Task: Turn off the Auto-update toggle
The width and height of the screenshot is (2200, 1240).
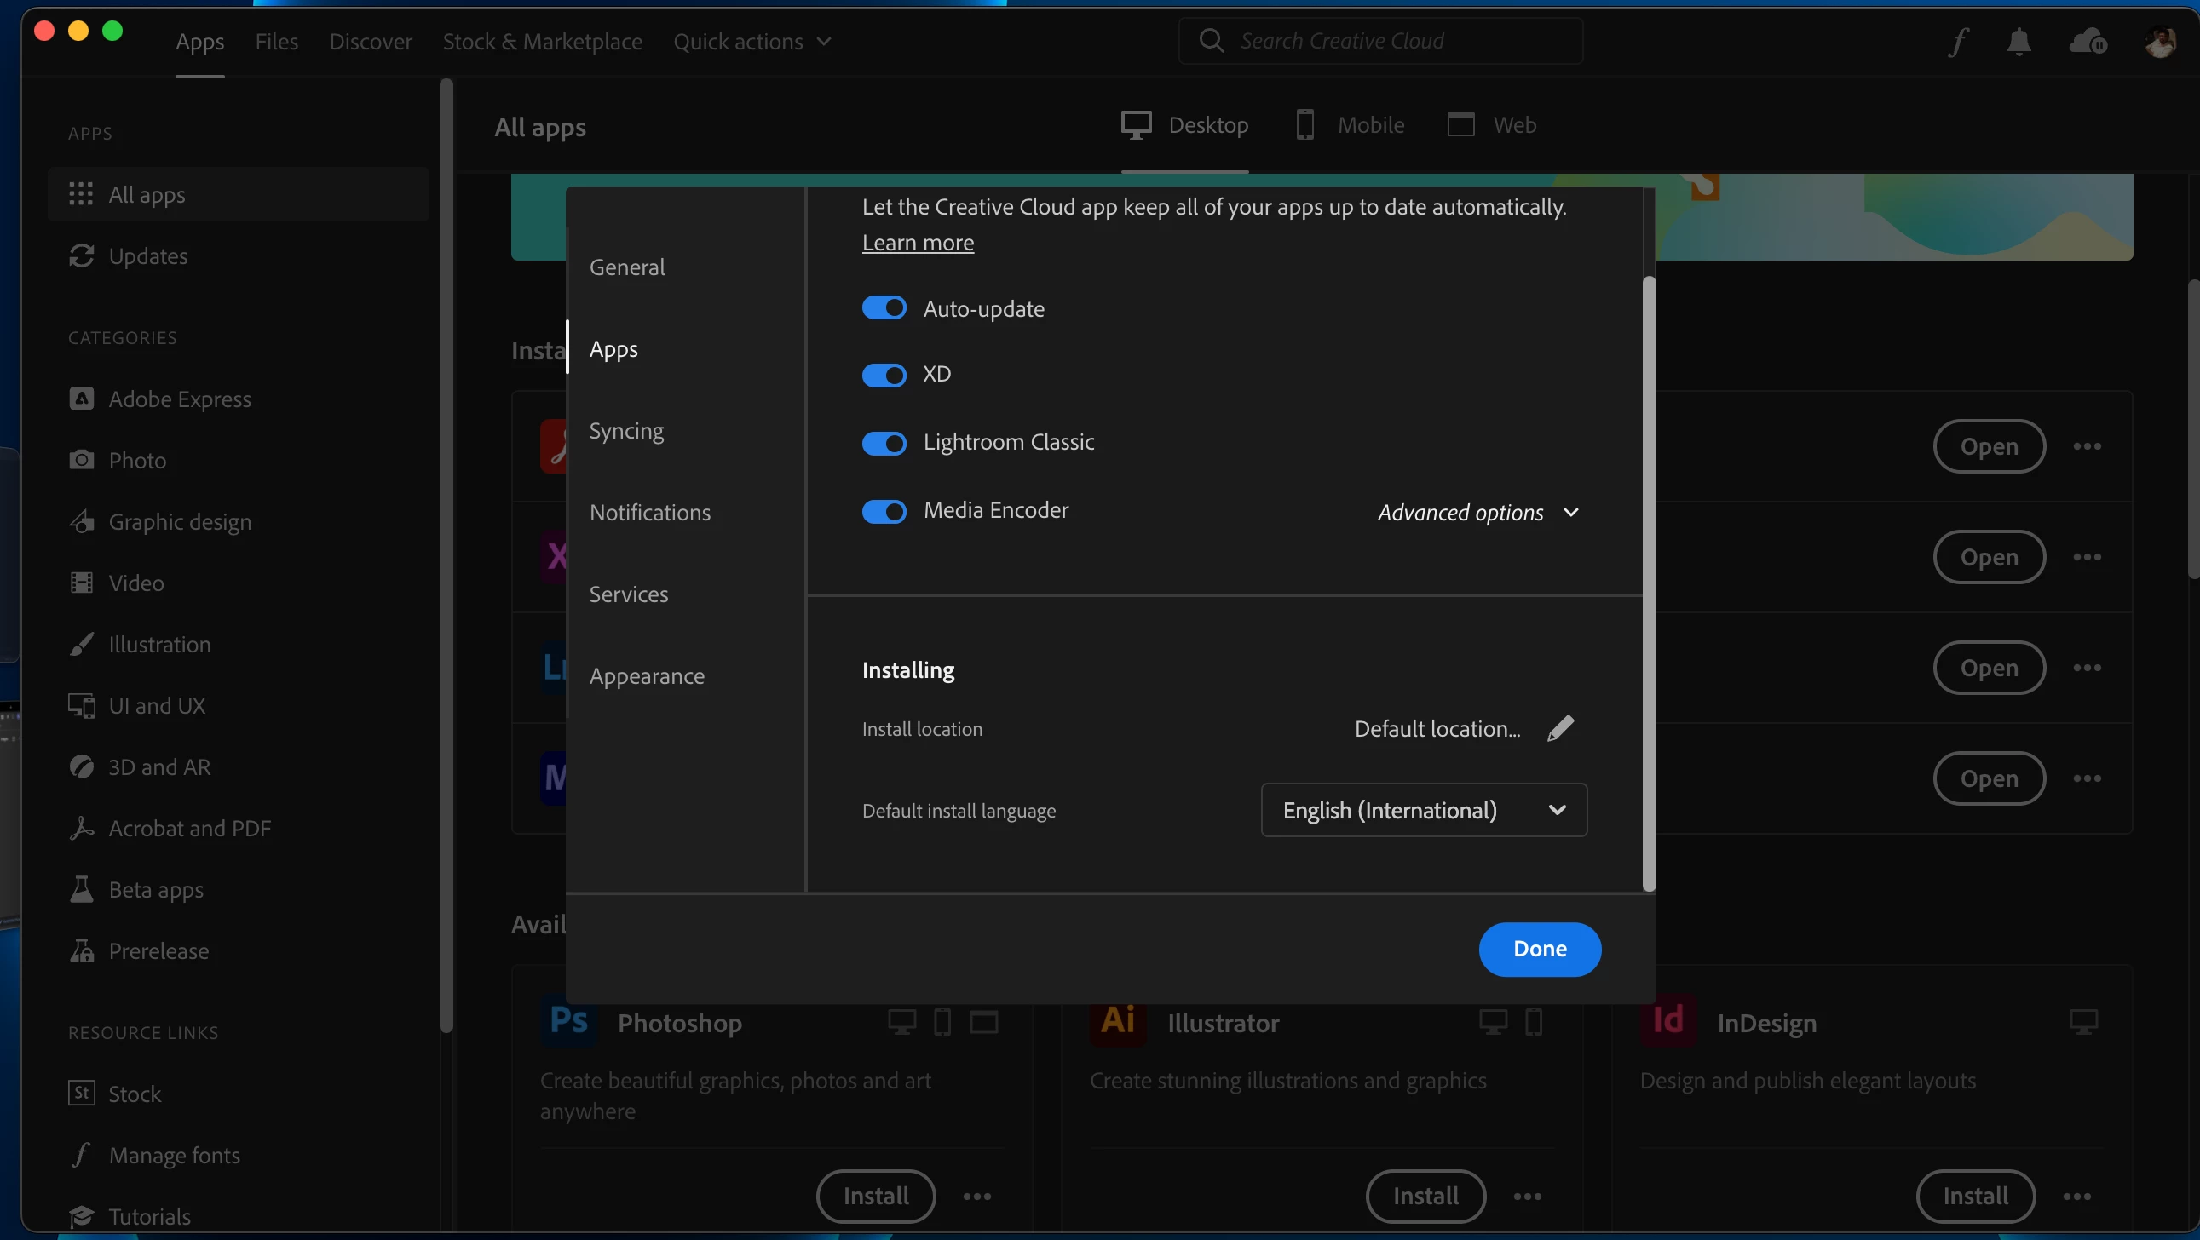Action: coord(884,308)
